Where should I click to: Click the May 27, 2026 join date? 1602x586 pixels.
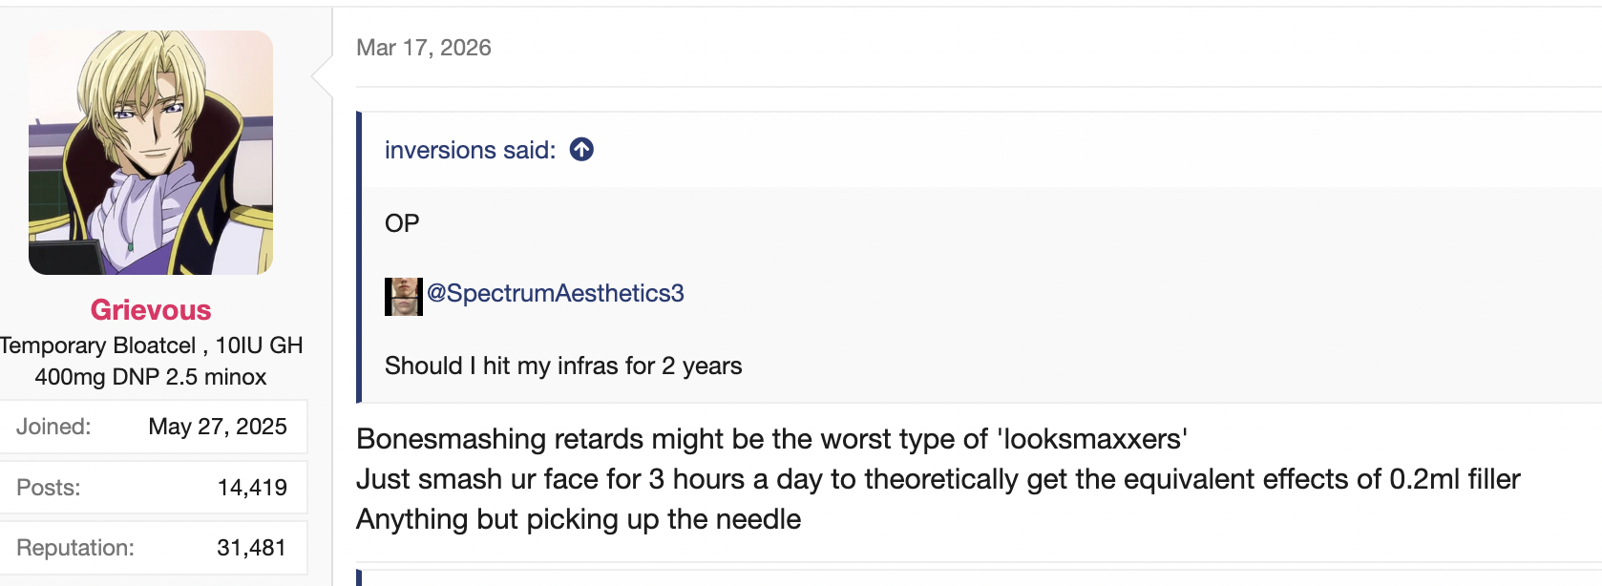pyautogui.click(x=218, y=427)
